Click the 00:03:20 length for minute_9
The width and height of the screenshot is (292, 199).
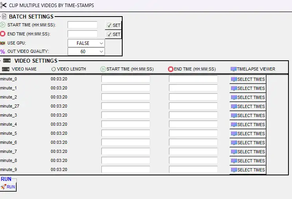click(59, 169)
